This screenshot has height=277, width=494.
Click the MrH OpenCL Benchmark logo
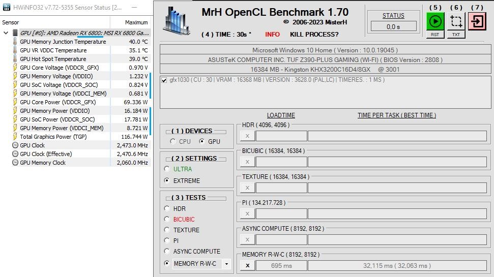(x=177, y=21)
